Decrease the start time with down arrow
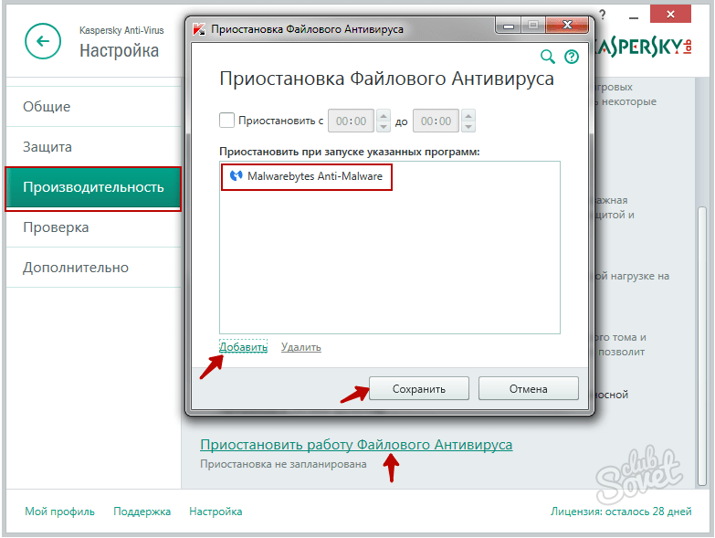715x538 pixels. 384,126
